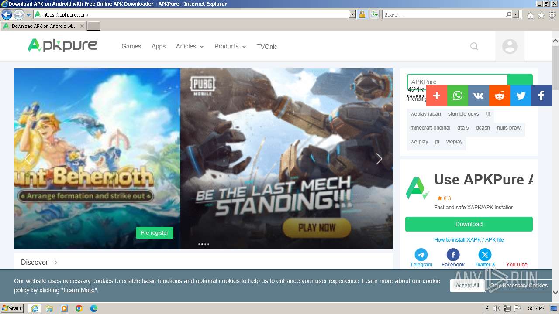Click the YouTube link

tap(517, 265)
